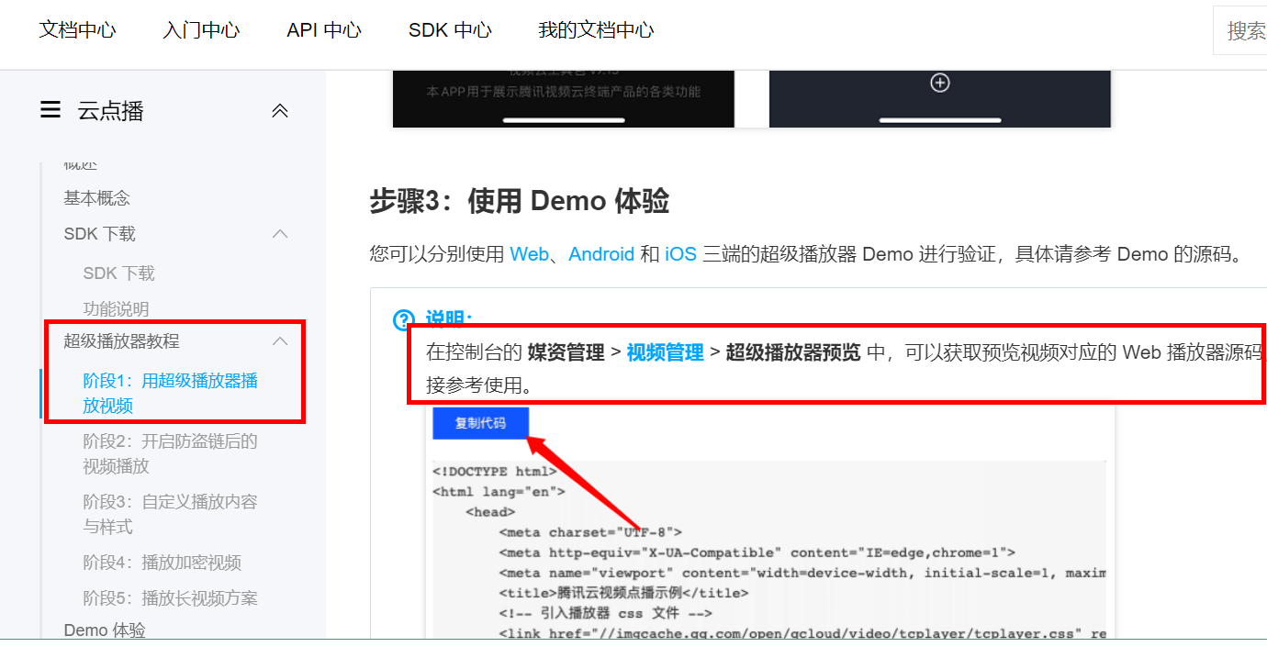Click the left phone app screenshot
This screenshot has height=647, width=1267.
point(564,99)
